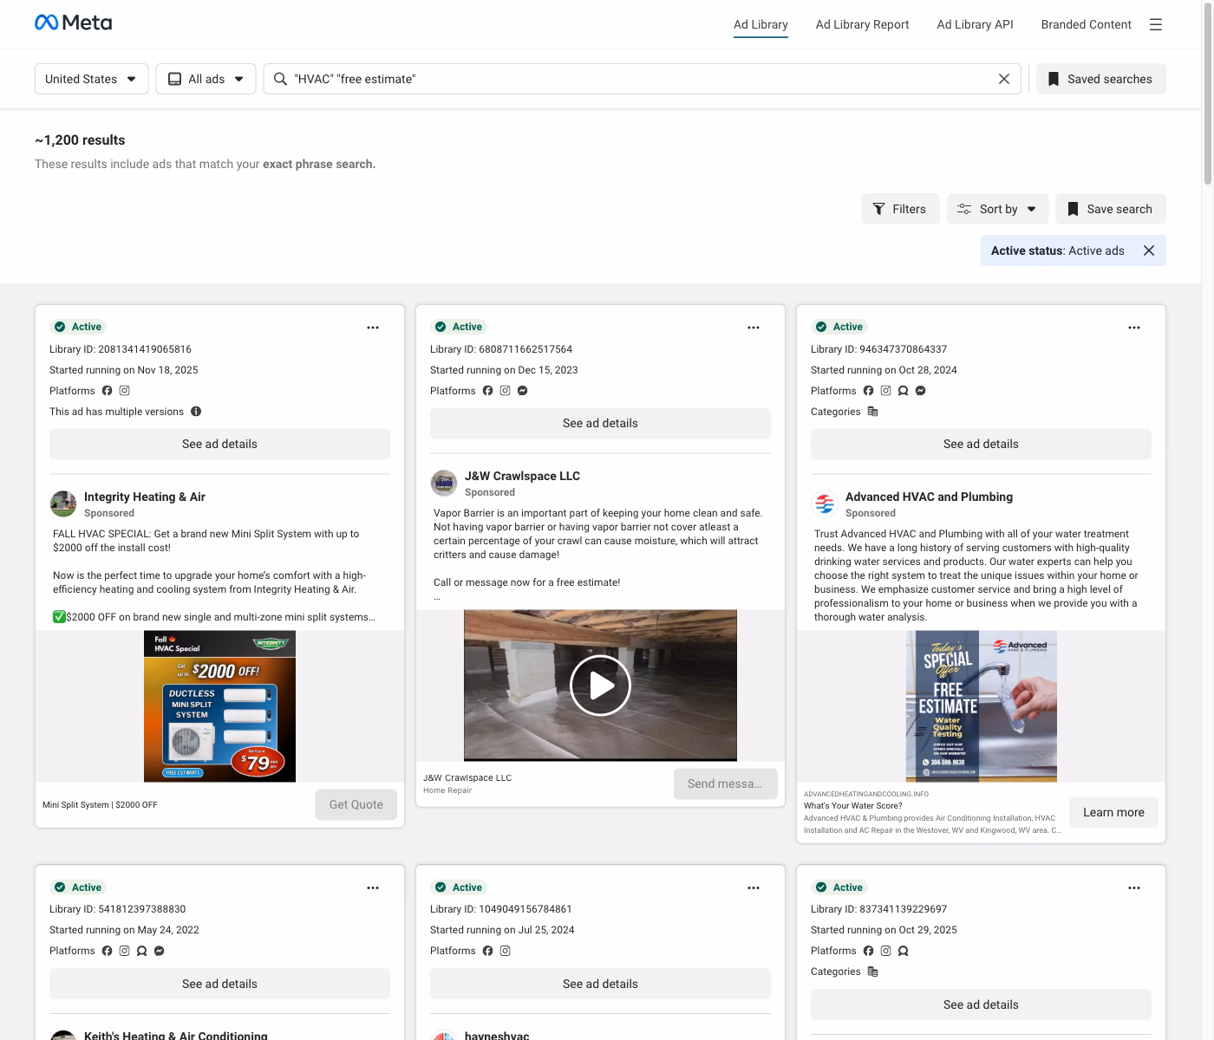This screenshot has width=1214, height=1040.
Task: Open options menu on J&W Crawlspace ad
Action: click(753, 328)
